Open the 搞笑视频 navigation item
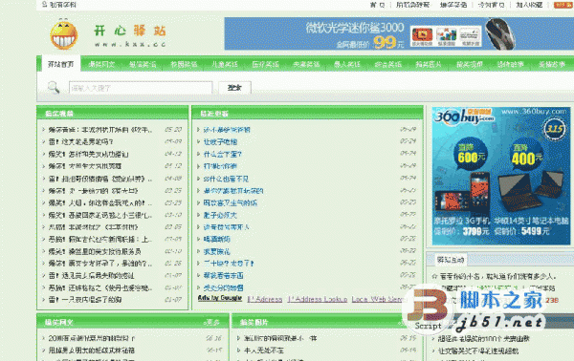Image resolution: width=574 pixels, height=361 pixels. point(470,64)
